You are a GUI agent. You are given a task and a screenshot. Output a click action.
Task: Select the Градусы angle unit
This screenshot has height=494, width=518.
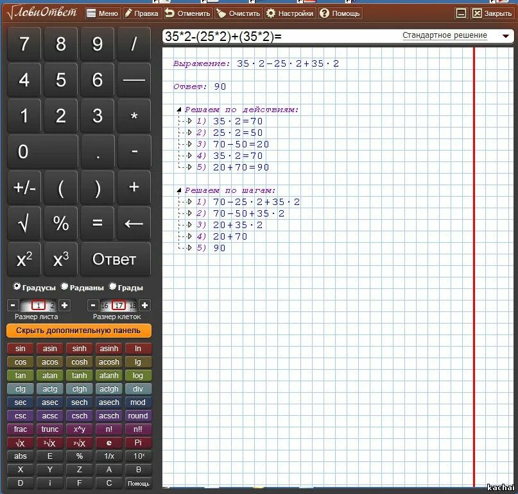[35, 287]
